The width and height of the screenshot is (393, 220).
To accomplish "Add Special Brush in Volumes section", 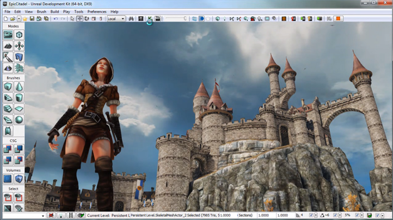I will coord(8,179).
